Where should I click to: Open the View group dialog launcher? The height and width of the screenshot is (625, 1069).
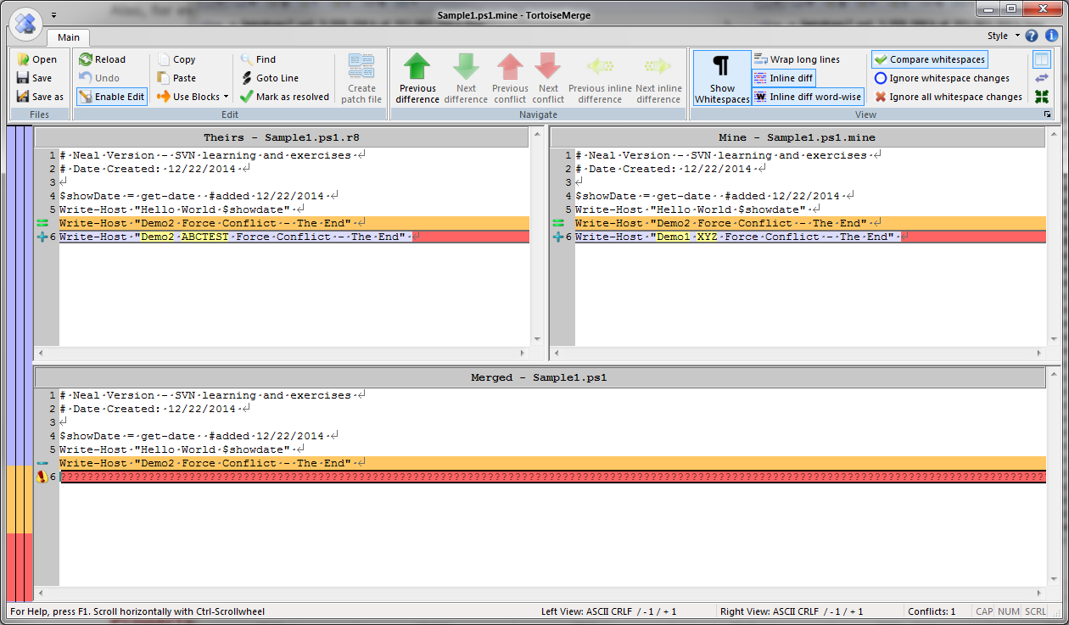pos(1047,114)
